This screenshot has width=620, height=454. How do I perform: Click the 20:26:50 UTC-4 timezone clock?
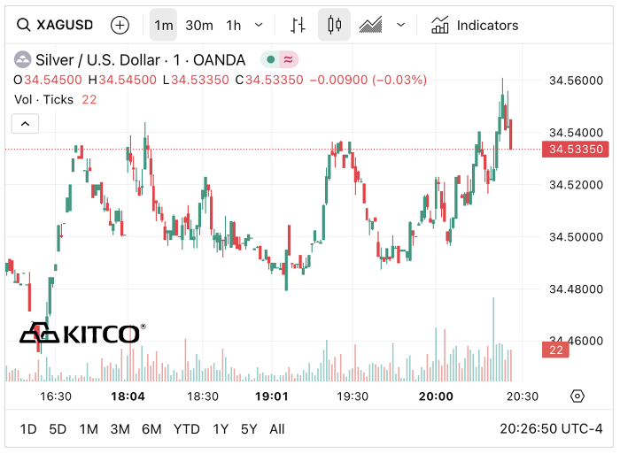point(551,428)
